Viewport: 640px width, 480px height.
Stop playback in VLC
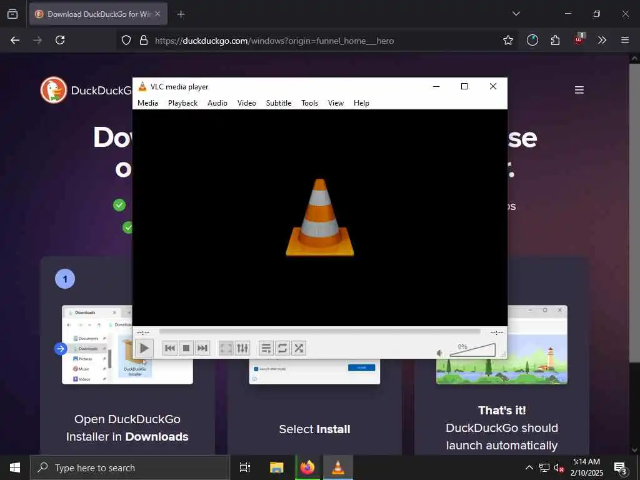point(186,348)
